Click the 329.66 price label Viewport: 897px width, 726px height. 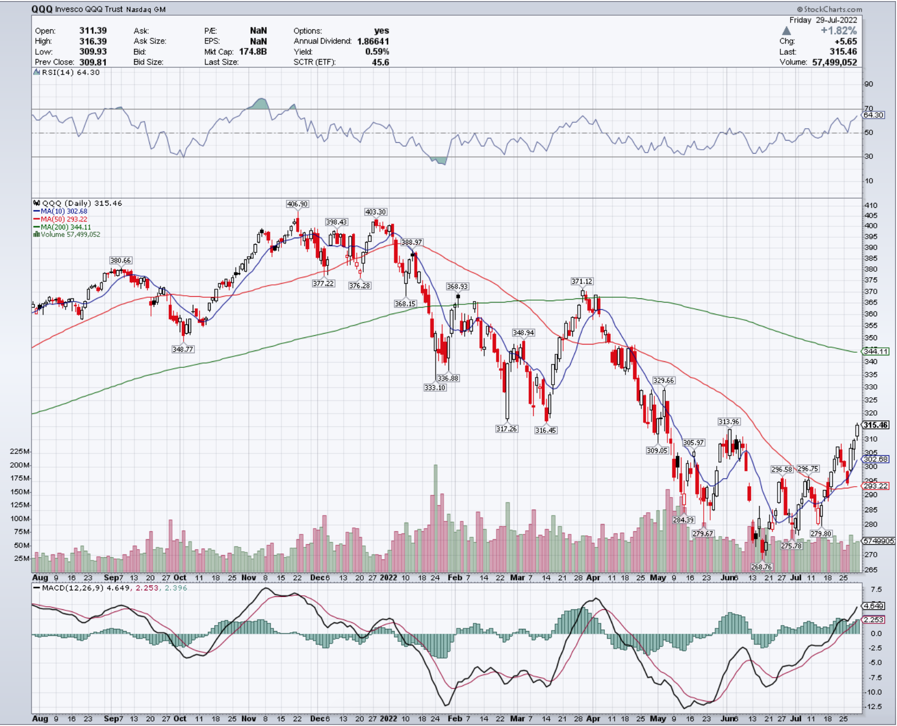[664, 380]
